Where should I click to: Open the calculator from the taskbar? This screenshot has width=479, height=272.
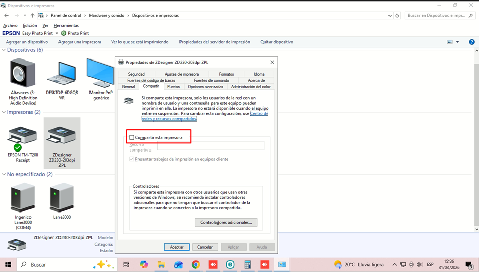[x=248, y=265]
